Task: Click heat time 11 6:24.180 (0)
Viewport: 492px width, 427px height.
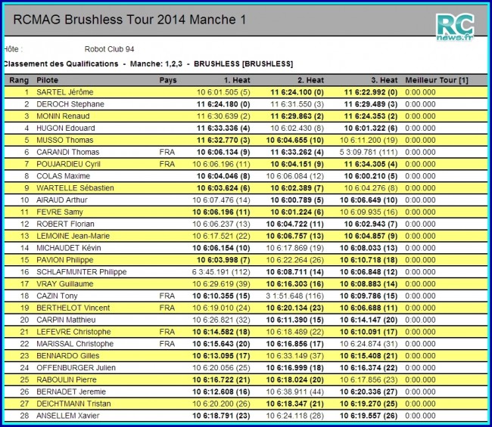Action: click(x=223, y=104)
